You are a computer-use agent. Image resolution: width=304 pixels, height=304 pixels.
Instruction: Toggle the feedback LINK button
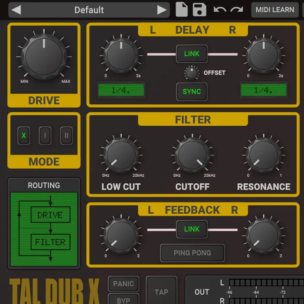click(x=192, y=229)
